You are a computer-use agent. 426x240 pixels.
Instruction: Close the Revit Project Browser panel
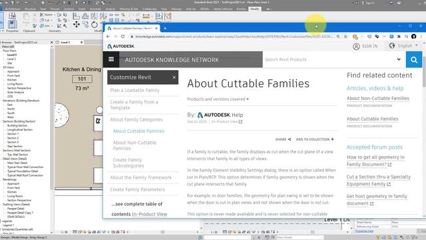click(x=52, y=43)
